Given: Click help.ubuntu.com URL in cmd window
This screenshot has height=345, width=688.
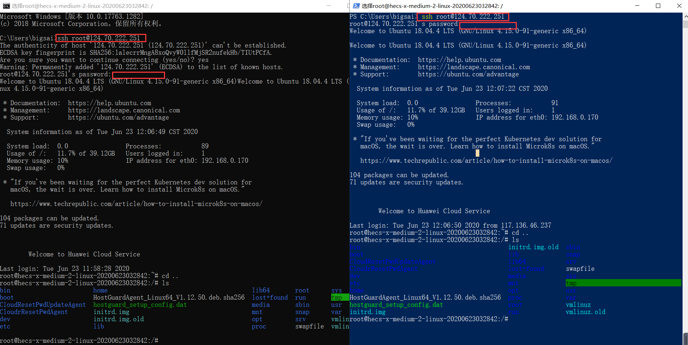Looking at the screenshot, I should [110, 103].
